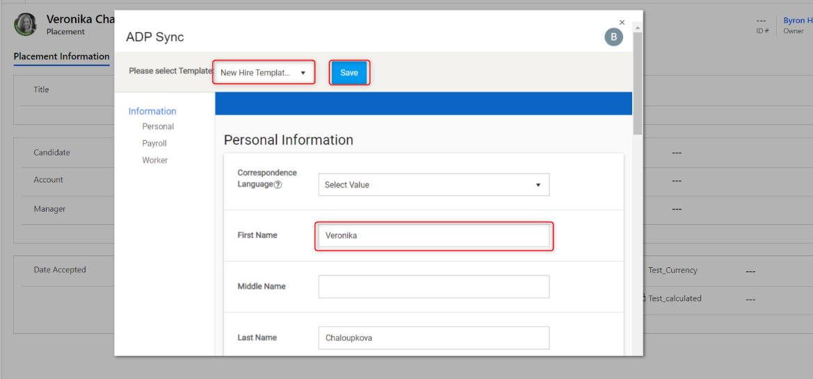Click the Title label in background page
This screenshot has width=813, height=379.
coord(41,90)
